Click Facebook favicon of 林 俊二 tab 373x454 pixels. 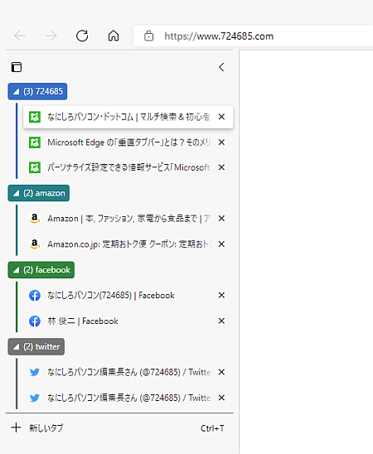35,321
